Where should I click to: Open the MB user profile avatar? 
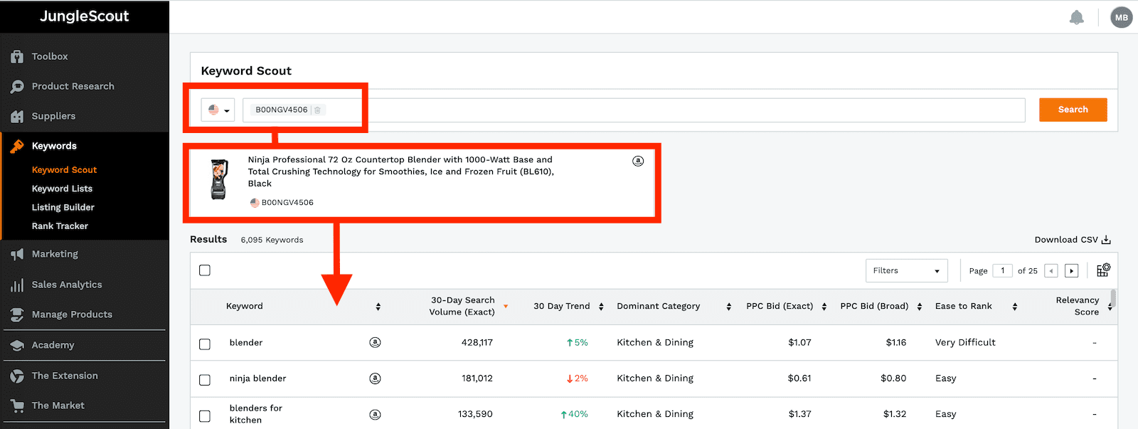click(1121, 18)
